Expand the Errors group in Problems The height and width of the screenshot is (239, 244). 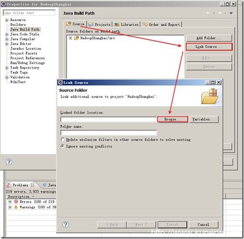(10, 202)
